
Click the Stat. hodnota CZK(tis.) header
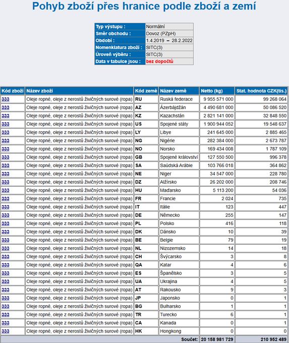261,91
